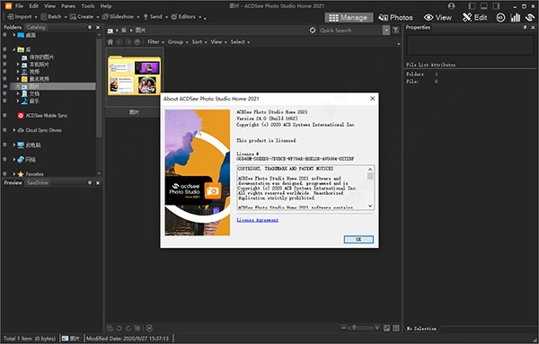
Task: Toggle Easy-Select indicator beside ACDSee Mobile Sync
Action: click(x=4, y=116)
